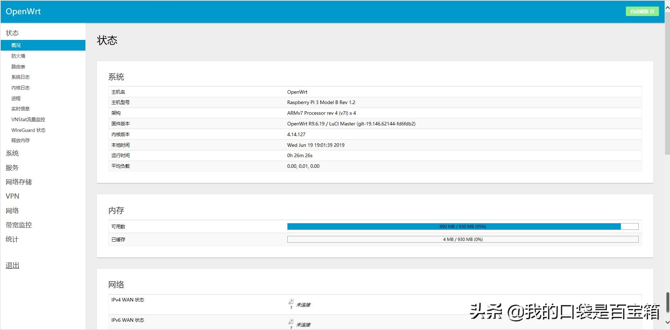Open the 路由表 routing table page
Screen dimensions: 670x330
coord(18,67)
